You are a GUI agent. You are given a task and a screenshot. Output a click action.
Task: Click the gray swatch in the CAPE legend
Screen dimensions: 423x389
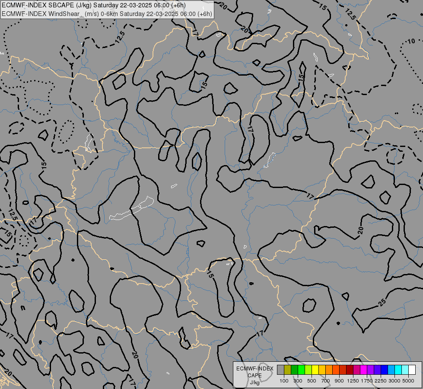tap(280, 370)
